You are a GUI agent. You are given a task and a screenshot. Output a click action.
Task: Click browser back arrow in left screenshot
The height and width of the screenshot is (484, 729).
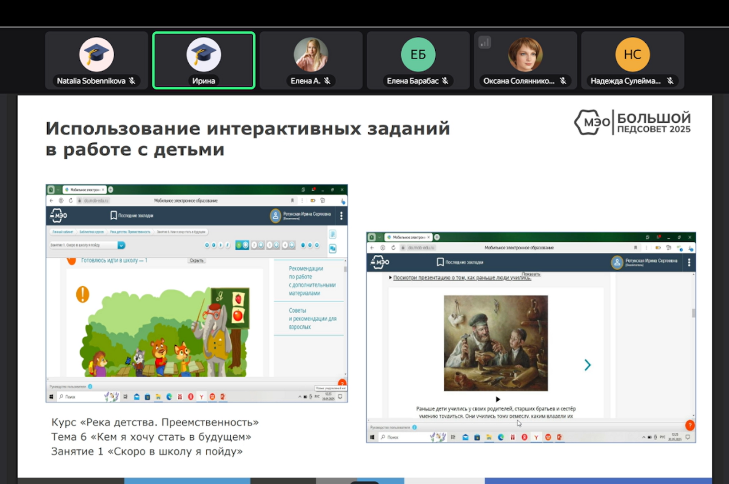click(52, 200)
